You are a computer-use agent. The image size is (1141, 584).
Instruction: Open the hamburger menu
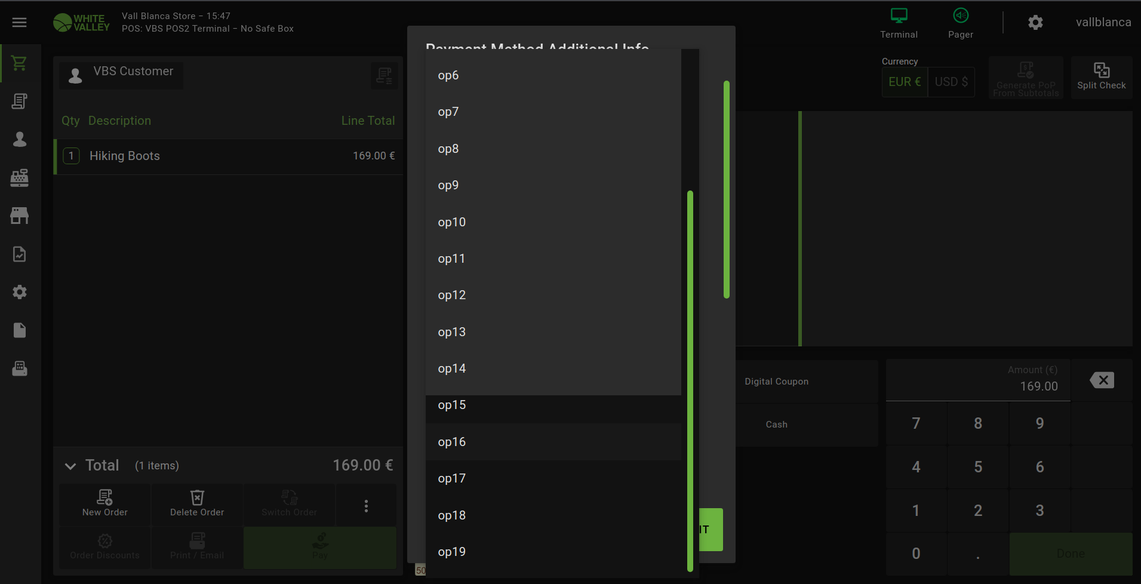pos(20,23)
